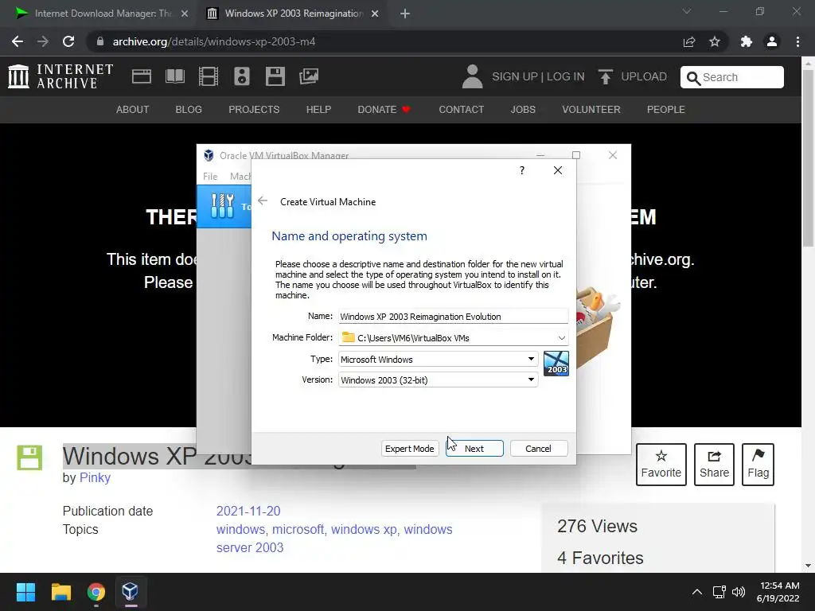
Task: Click the DONATE link
Action: pyautogui.click(x=384, y=110)
